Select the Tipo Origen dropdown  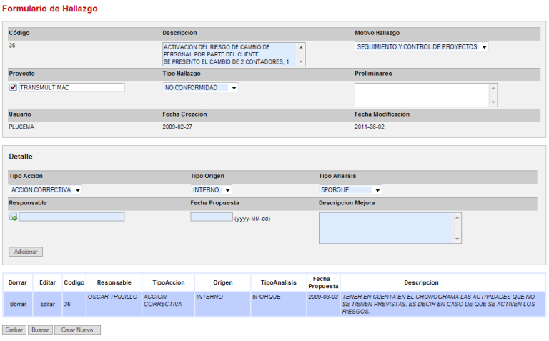pos(212,190)
